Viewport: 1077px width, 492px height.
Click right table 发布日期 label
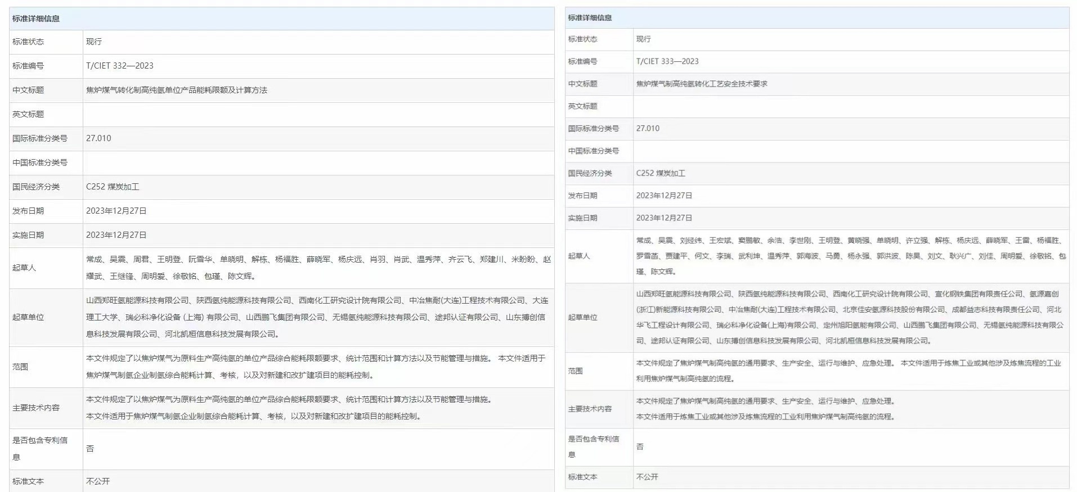point(582,196)
